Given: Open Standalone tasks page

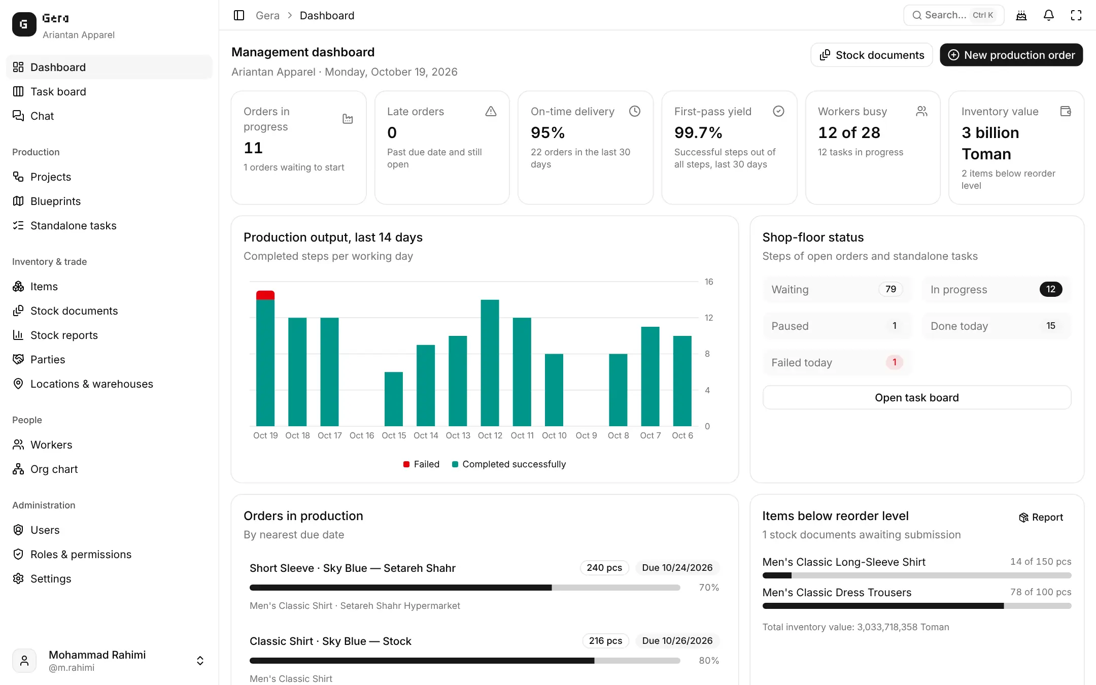Looking at the screenshot, I should point(109,225).
